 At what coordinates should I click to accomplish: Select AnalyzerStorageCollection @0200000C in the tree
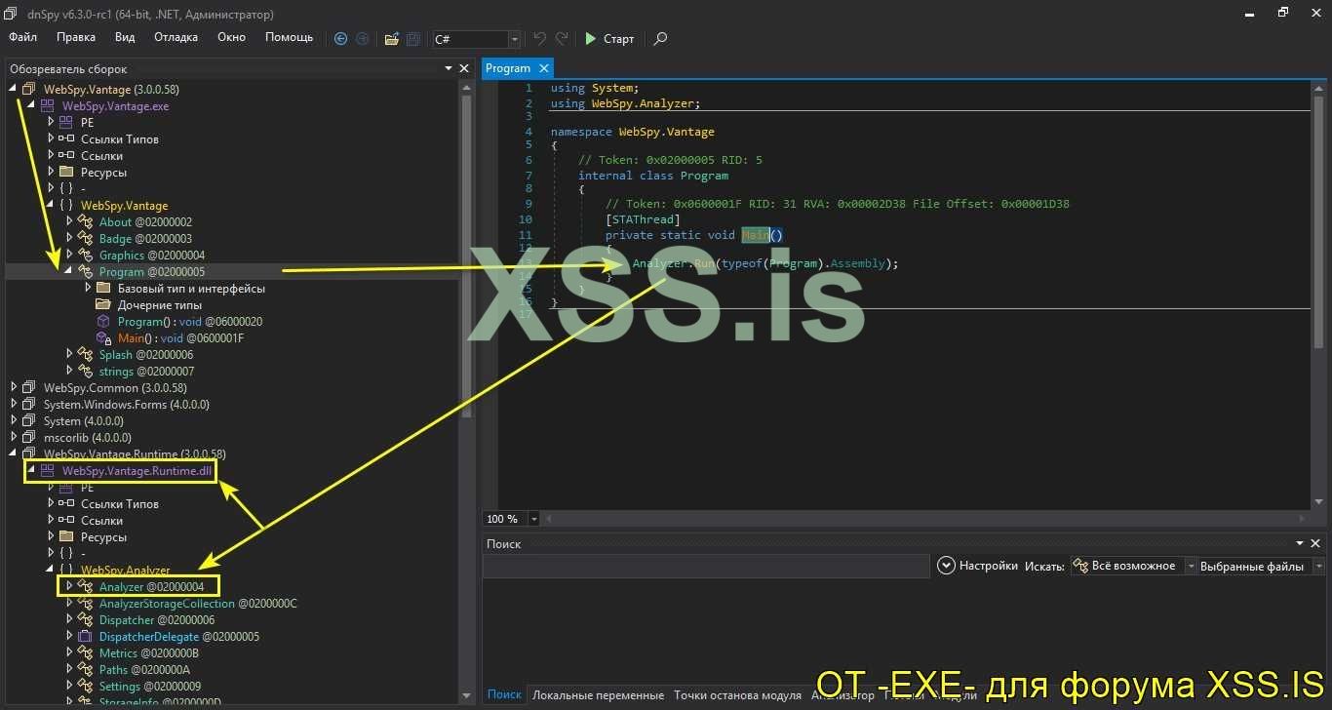point(198,604)
